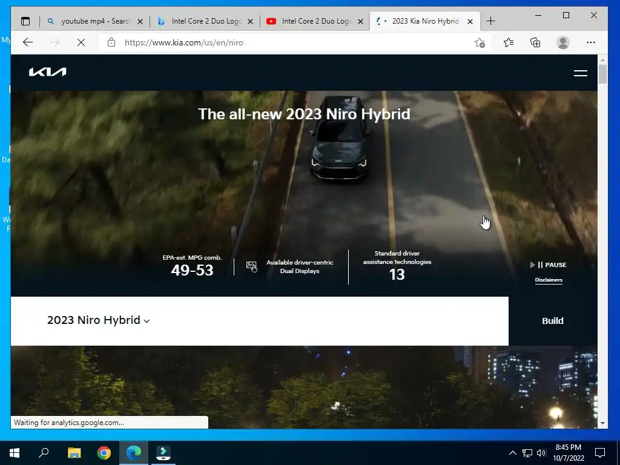The width and height of the screenshot is (620, 465).
Task: Expand the 2023 Niro Hybrid dropdown
Action: pos(99,320)
